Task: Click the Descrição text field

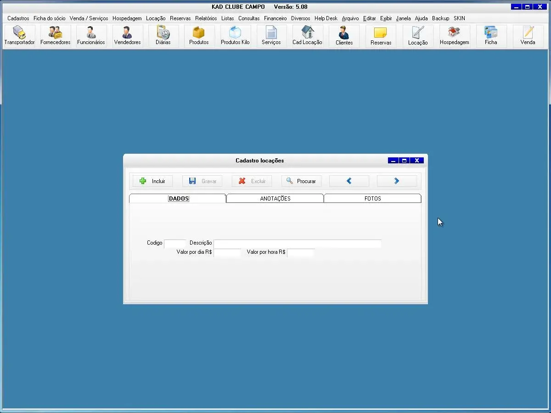Action: coord(297,243)
